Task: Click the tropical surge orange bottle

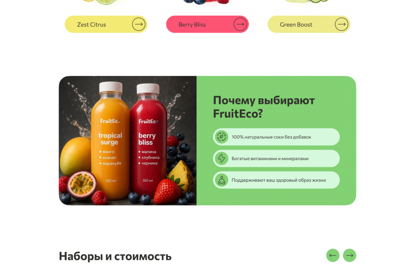Action: point(110,141)
